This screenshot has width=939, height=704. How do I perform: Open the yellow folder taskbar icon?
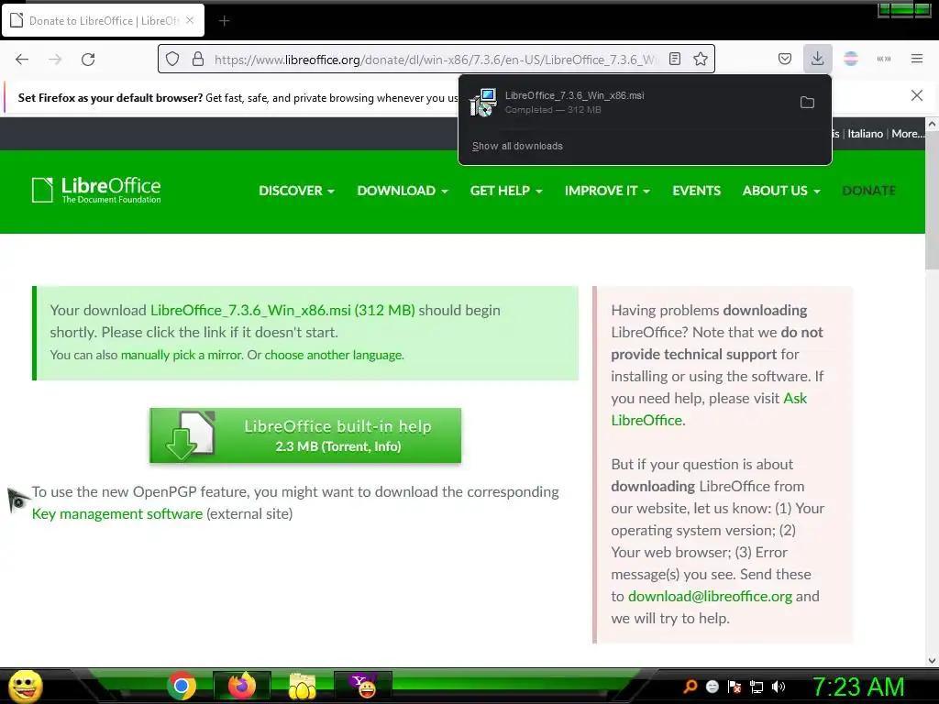tap(303, 686)
